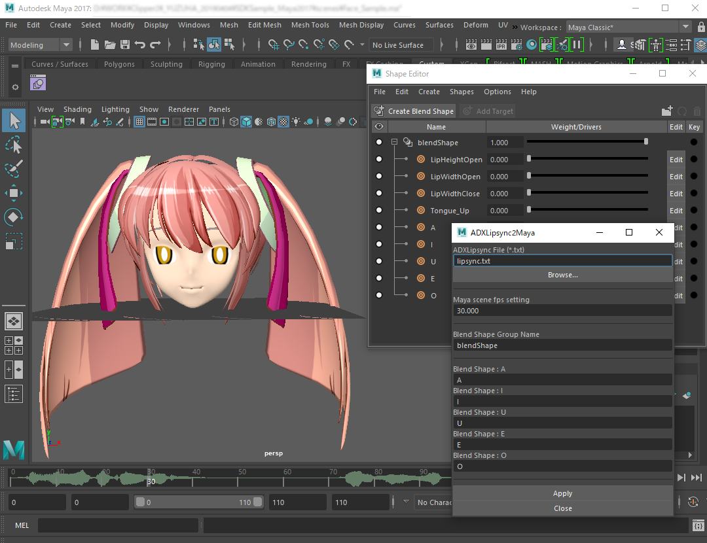Toggle the blendShape visibility radio button

pos(378,142)
